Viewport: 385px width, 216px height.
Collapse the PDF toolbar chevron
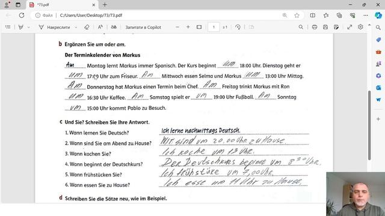(369, 25)
